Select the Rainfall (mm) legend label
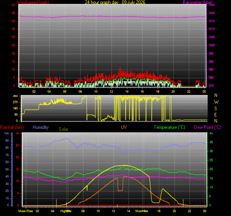The height and width of the screenshot is (216, 231). pyautogui.click(x=12, y=127)
